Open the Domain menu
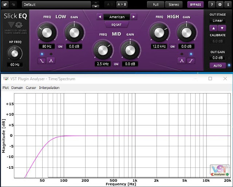 [x=17, y=87]
